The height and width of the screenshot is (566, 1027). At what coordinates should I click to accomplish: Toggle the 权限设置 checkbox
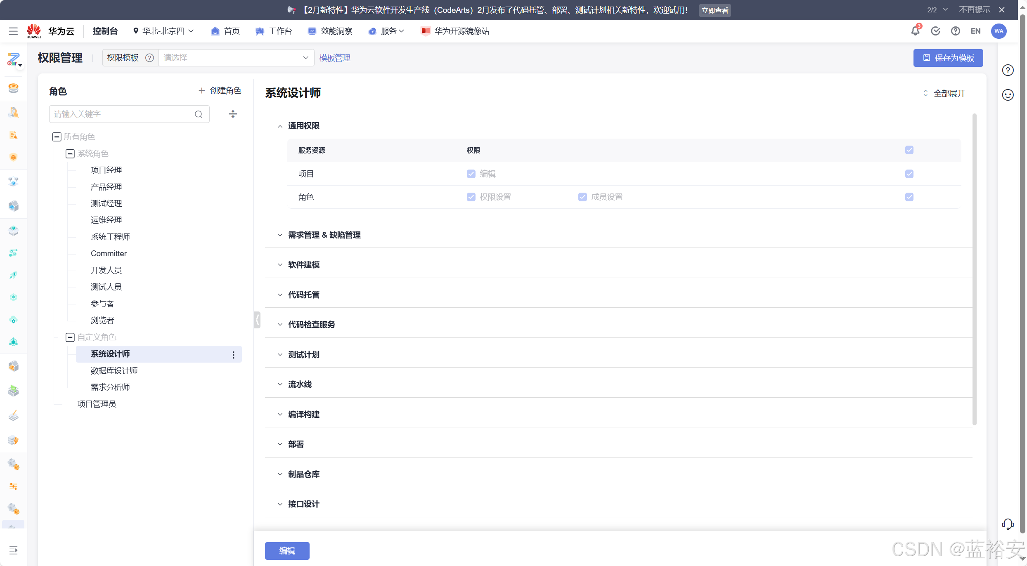coord(471,197)
